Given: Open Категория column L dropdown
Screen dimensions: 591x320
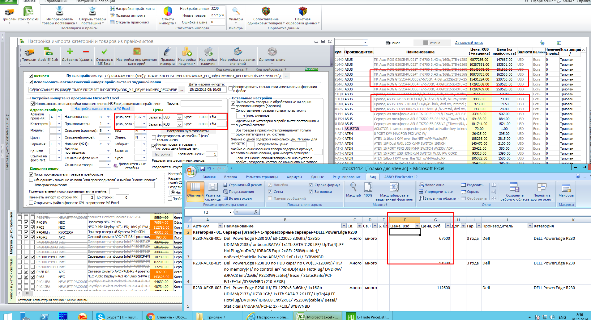Looking at the screenshot, I should tap(59, 124).
